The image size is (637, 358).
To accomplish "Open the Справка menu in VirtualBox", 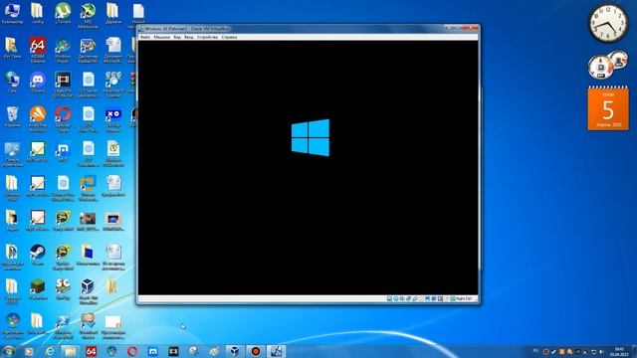I will [x=229, y=37].
